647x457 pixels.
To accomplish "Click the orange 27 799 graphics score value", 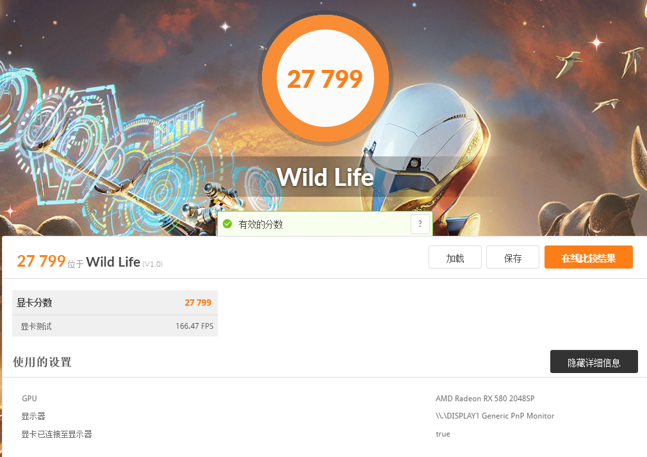I will click(198, 303).
